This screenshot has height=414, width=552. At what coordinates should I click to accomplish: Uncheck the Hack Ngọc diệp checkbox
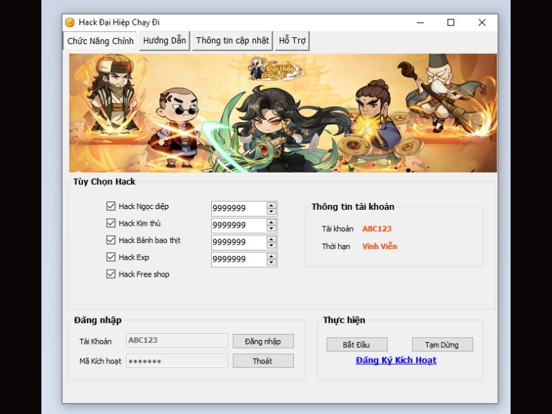point(111,206)
